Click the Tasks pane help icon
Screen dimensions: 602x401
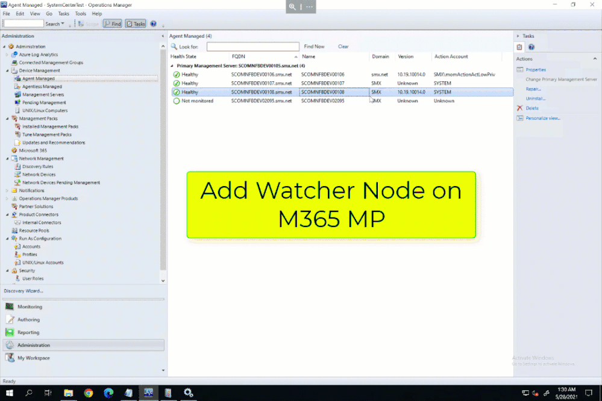click(x=531, y=47)
